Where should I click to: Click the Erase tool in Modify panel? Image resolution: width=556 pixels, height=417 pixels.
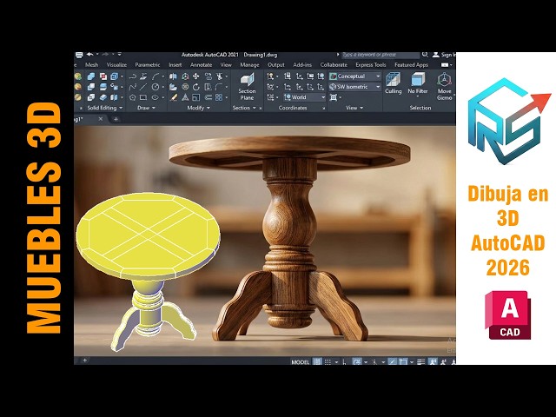pyautogui.click(x=174, y=97)
